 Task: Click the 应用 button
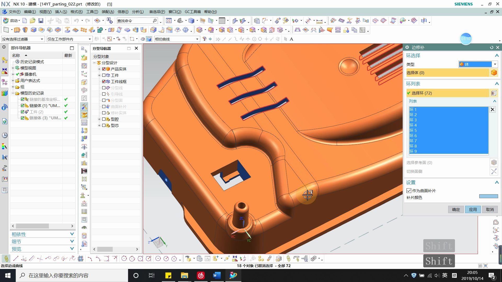(x=473, y=209)
